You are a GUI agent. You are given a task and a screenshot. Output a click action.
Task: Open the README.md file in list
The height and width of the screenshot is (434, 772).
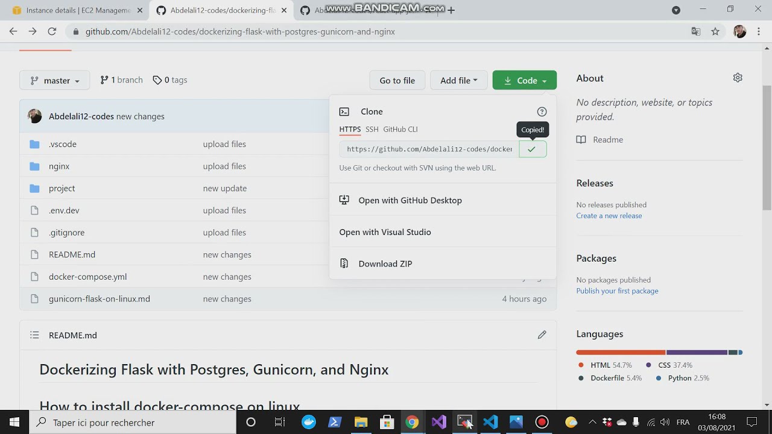click(72, 254)
